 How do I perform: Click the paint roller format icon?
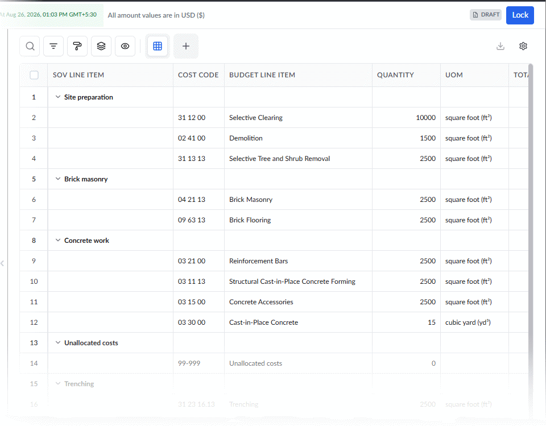77,46
